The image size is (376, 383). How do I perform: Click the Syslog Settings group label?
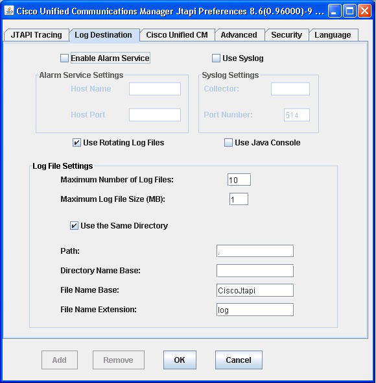230,75
